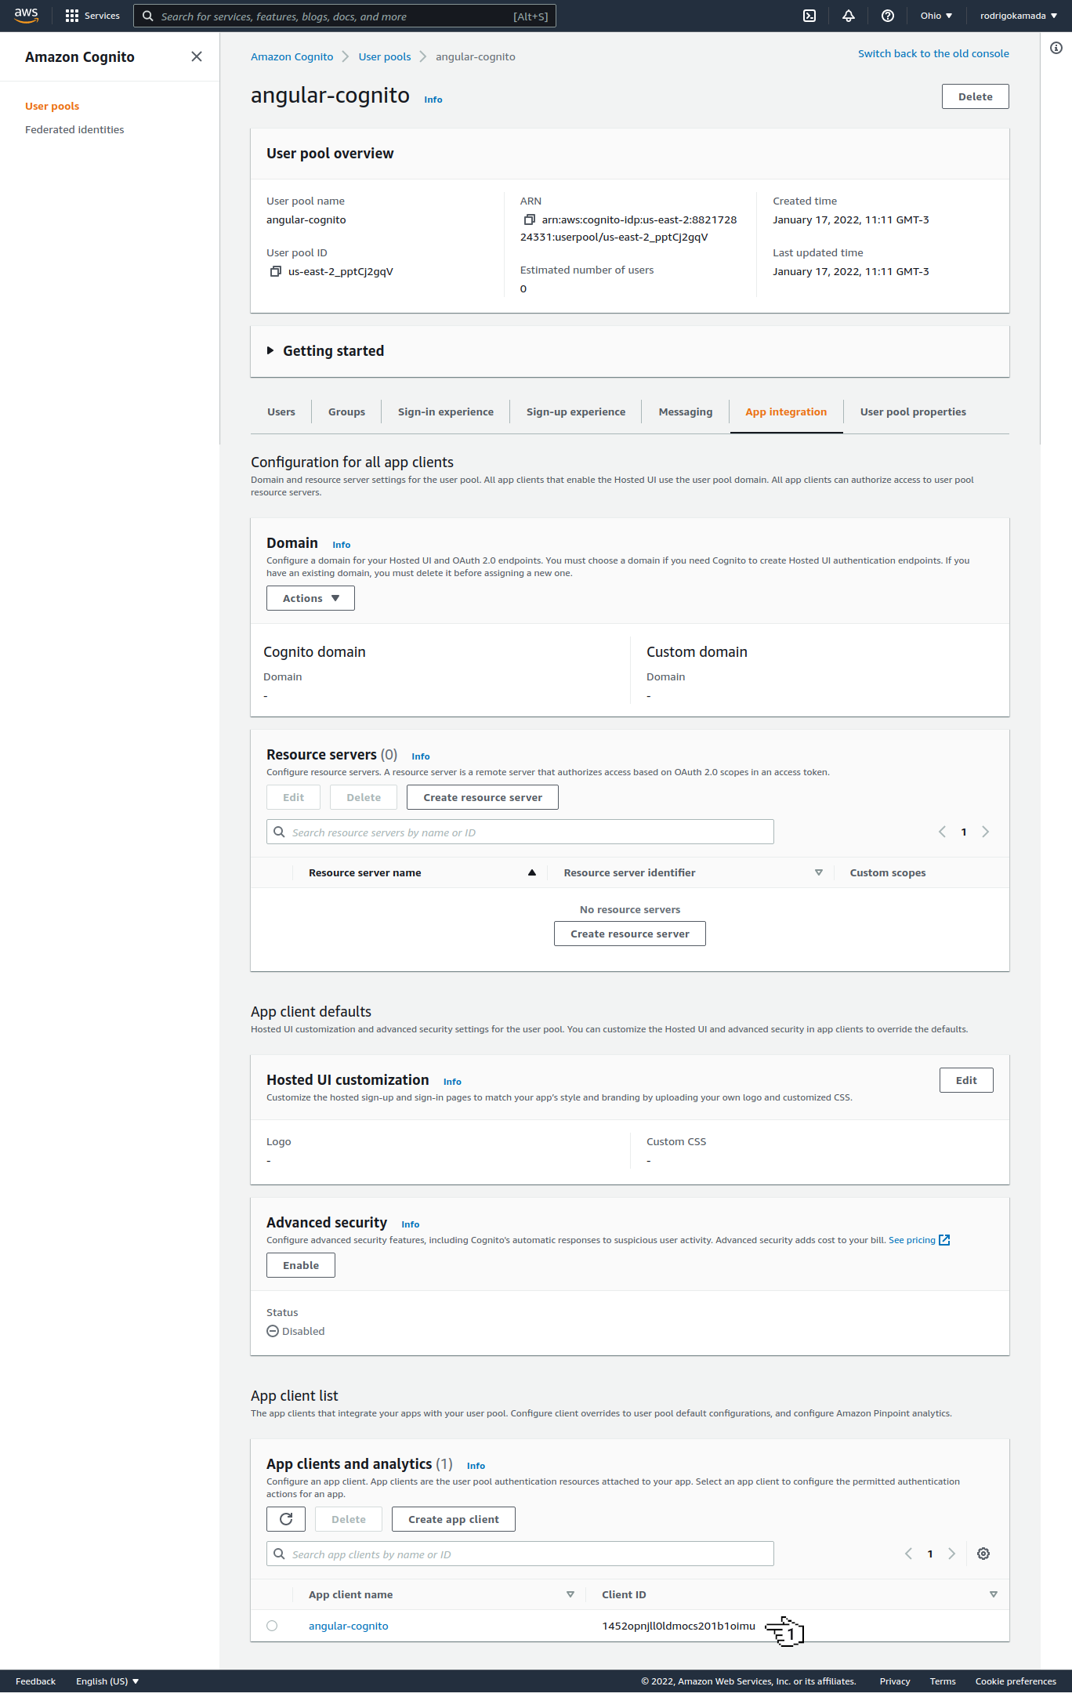Open Info link next to Resource servers
The height and width of the screenshot is (1708, 1072).
(421, 756)
